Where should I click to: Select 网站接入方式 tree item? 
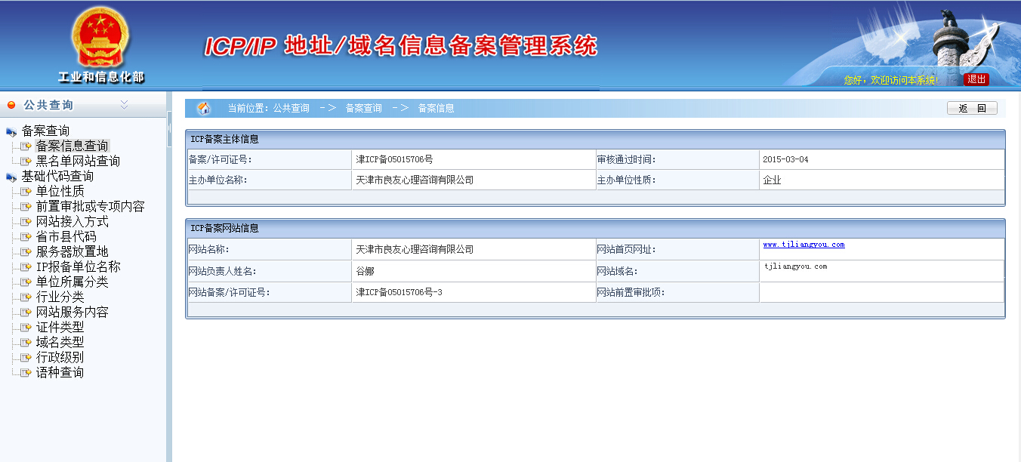(x=72, y=221)
